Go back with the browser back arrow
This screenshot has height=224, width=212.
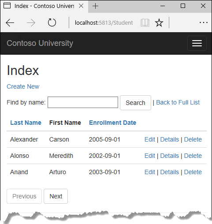(x=10, y=23)
